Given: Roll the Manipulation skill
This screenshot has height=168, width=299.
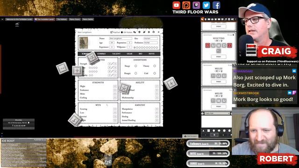Looking at the screenshot, I should point(127,109).
